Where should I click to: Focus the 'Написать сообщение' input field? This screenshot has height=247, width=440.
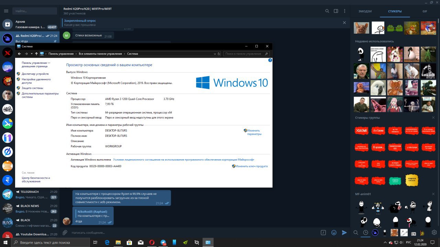pyautogui.click(x=194, y=233)
